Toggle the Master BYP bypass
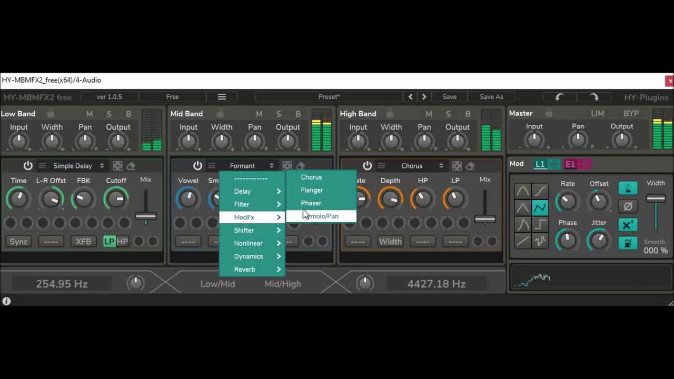The image size is (674, 379). 631,113
